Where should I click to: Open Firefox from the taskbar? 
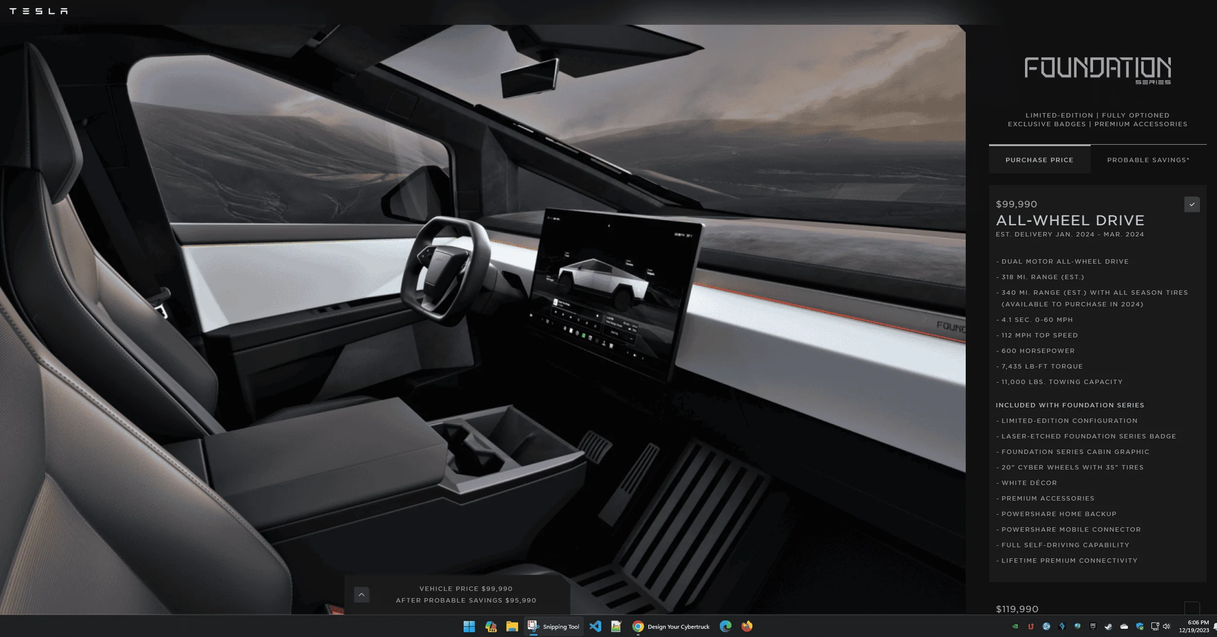tap(747, 626)
